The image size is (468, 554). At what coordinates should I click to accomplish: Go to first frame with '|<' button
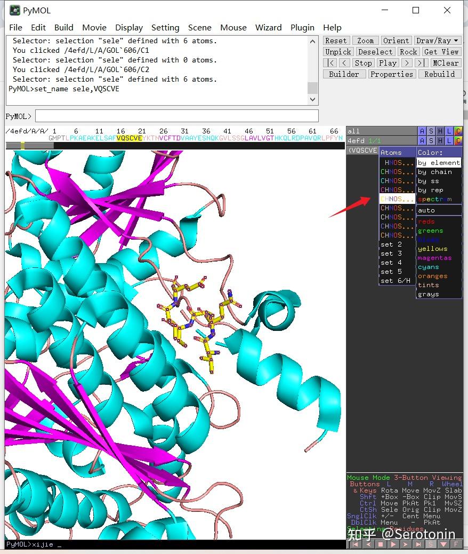(330, 63)
